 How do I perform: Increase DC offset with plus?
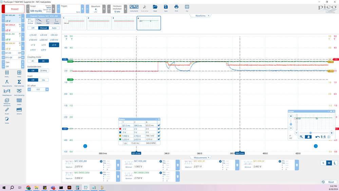[x=47, y=89]
